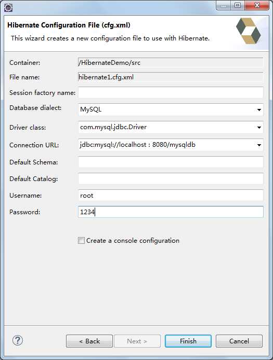Image resolution: width=273 pixels, height=360 pixels.
Task: Click the Eclipse icon in title bar
Action: point(8,8)
